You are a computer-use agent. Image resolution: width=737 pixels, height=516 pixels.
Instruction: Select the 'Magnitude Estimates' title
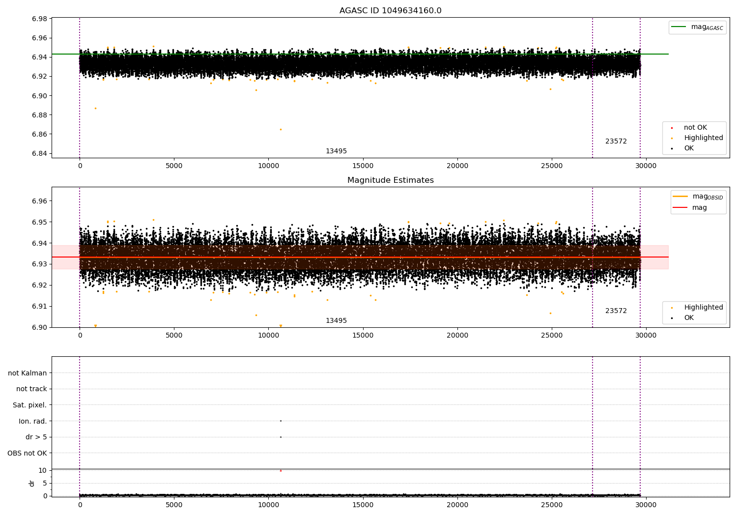point(390,180)
